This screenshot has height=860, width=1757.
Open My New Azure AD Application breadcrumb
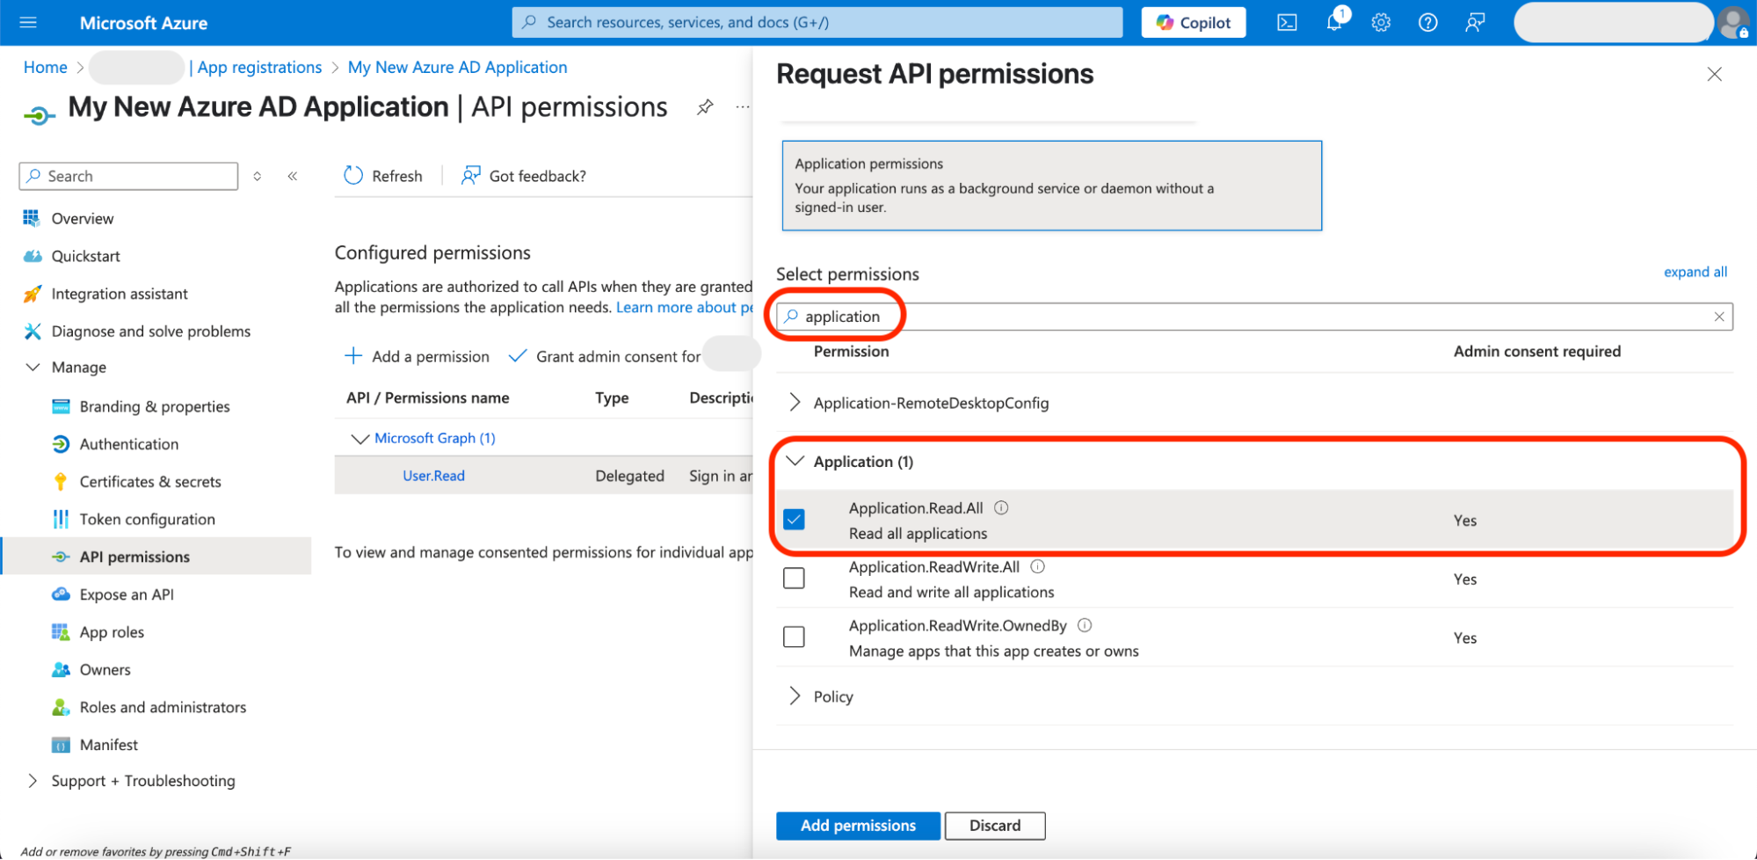click(458, 67)
